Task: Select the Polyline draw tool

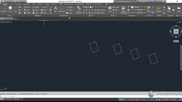Action: click(x=4, y=9)
